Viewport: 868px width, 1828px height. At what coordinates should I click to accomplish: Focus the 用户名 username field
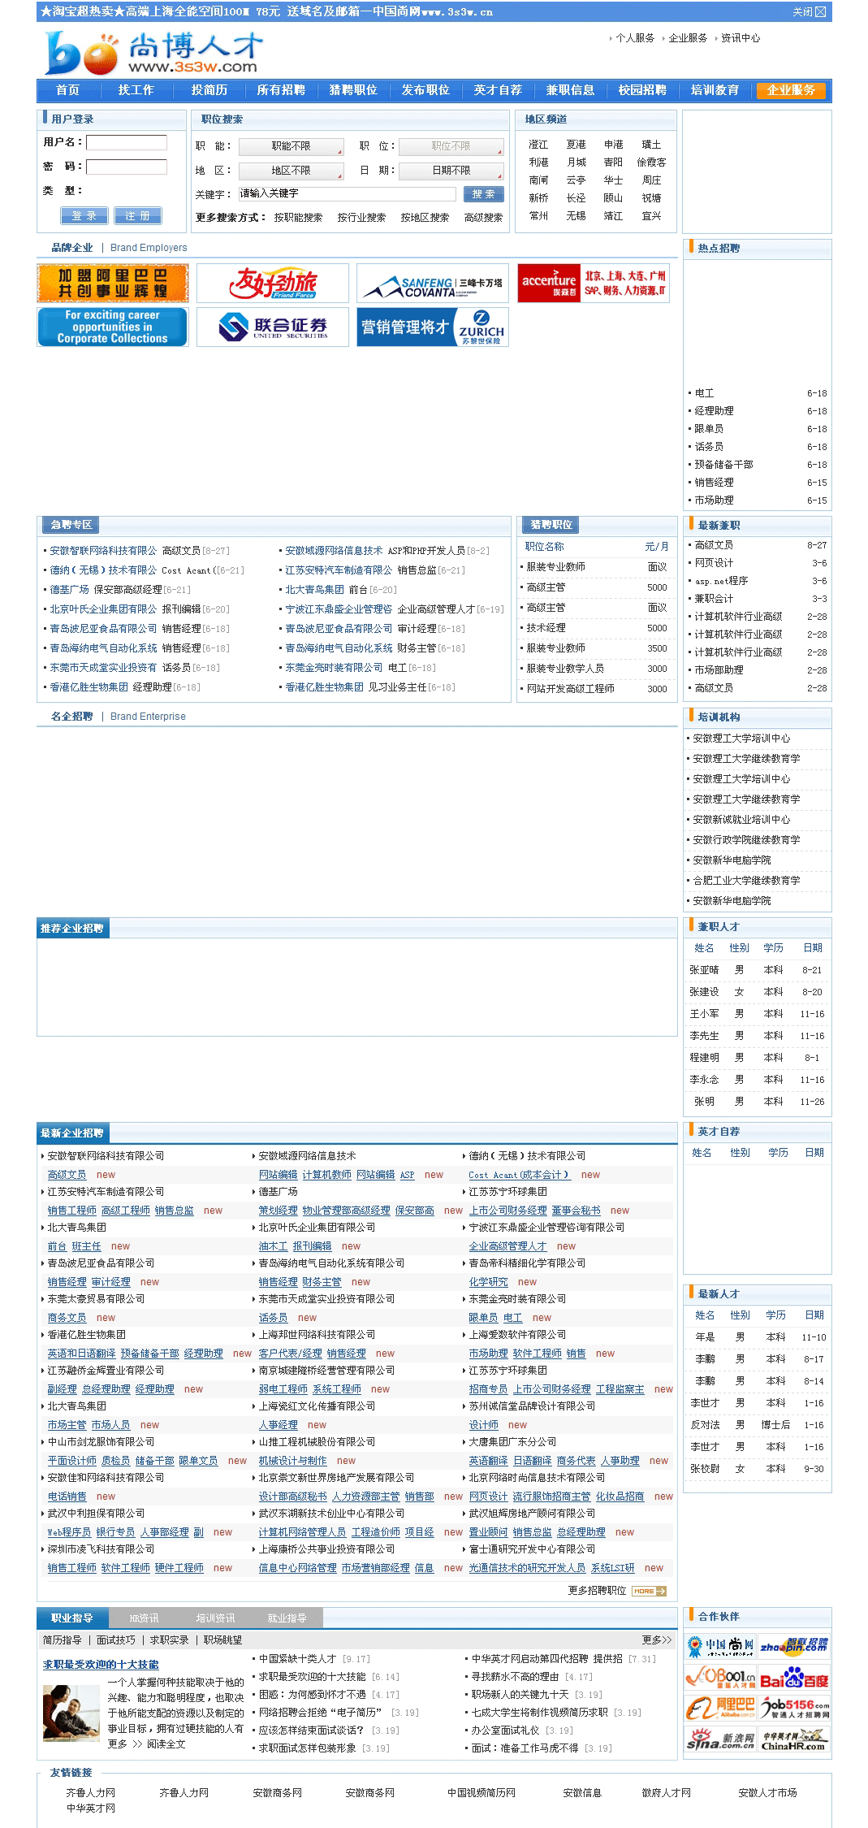(x=127, y=142)
